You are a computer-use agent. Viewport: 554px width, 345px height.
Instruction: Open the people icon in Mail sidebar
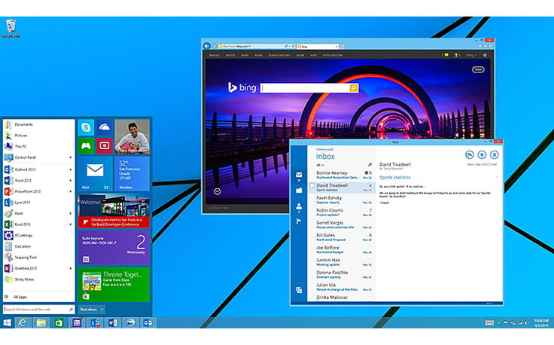point(299,207)
